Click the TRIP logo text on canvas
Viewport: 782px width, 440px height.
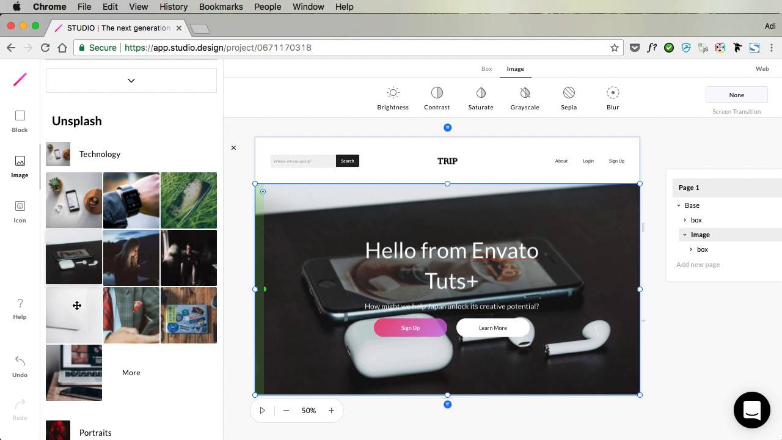[x=447, y=161]
